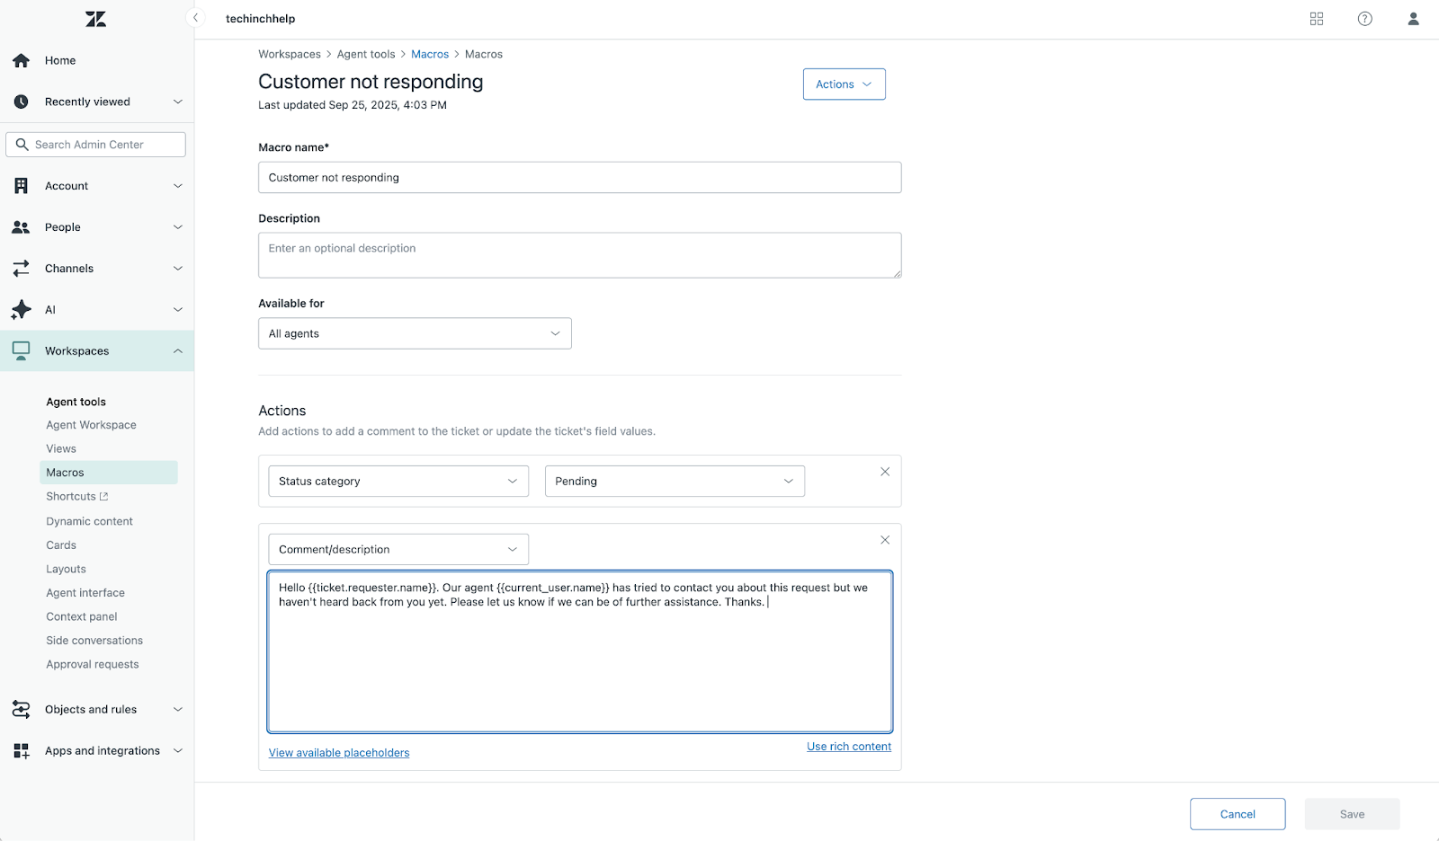Viewport: 1439px width, 841px height.
Task: Open the user profile avatar icon
Action: (1412, 18)
